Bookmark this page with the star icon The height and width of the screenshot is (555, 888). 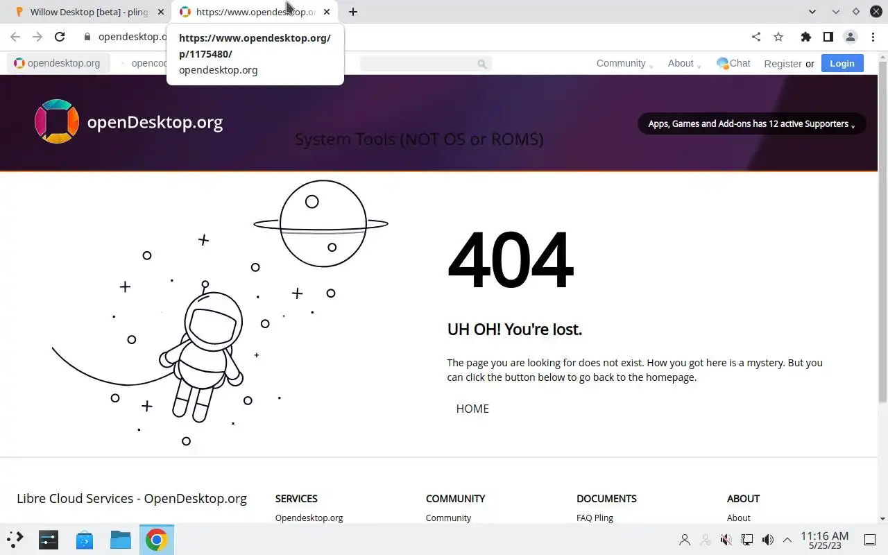[x=778, y=37]
